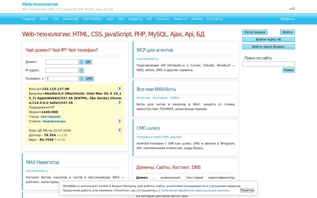Click the Домены, Сайты, Хостинг, DNS heading
This screenshot has height=198, width=317.
tap(168, 167)
